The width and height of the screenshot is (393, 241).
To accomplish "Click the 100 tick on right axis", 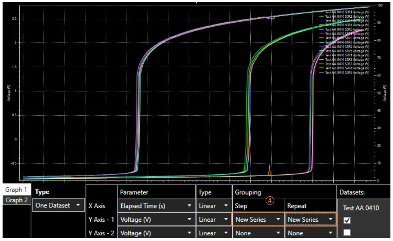I will 380,5.
